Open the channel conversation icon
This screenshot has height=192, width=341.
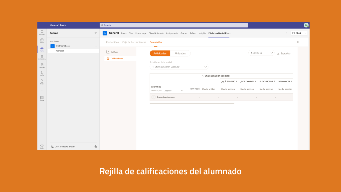click(x=287, y=33)
